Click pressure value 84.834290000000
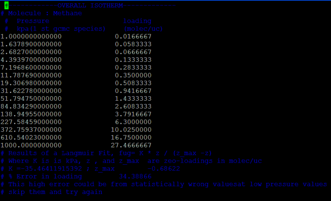This screenshot has height=201, width=331. pyautogui.click(x=31, y=106)
